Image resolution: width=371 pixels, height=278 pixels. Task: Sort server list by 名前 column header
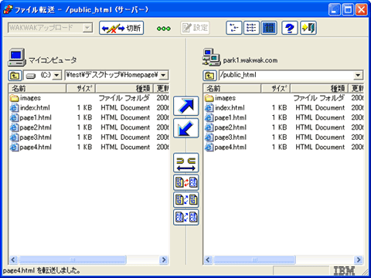[232, 89]
